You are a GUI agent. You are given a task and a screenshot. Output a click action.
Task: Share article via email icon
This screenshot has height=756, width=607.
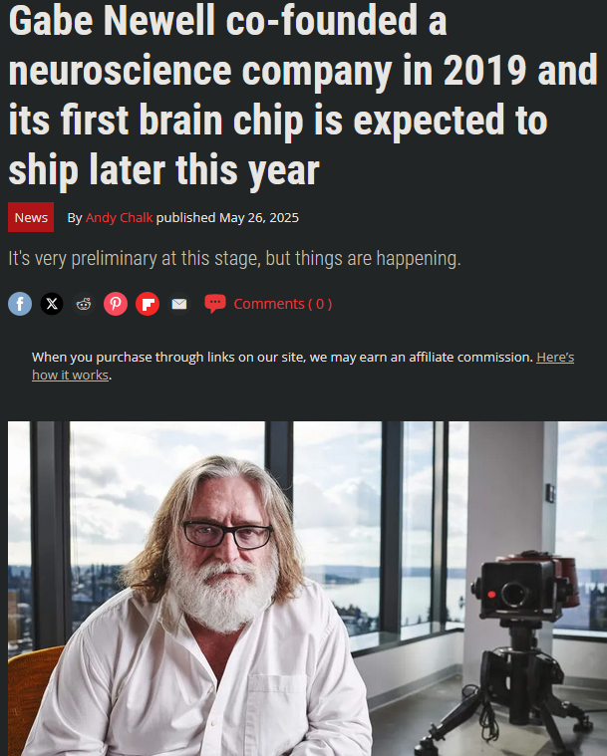[179, 304]
